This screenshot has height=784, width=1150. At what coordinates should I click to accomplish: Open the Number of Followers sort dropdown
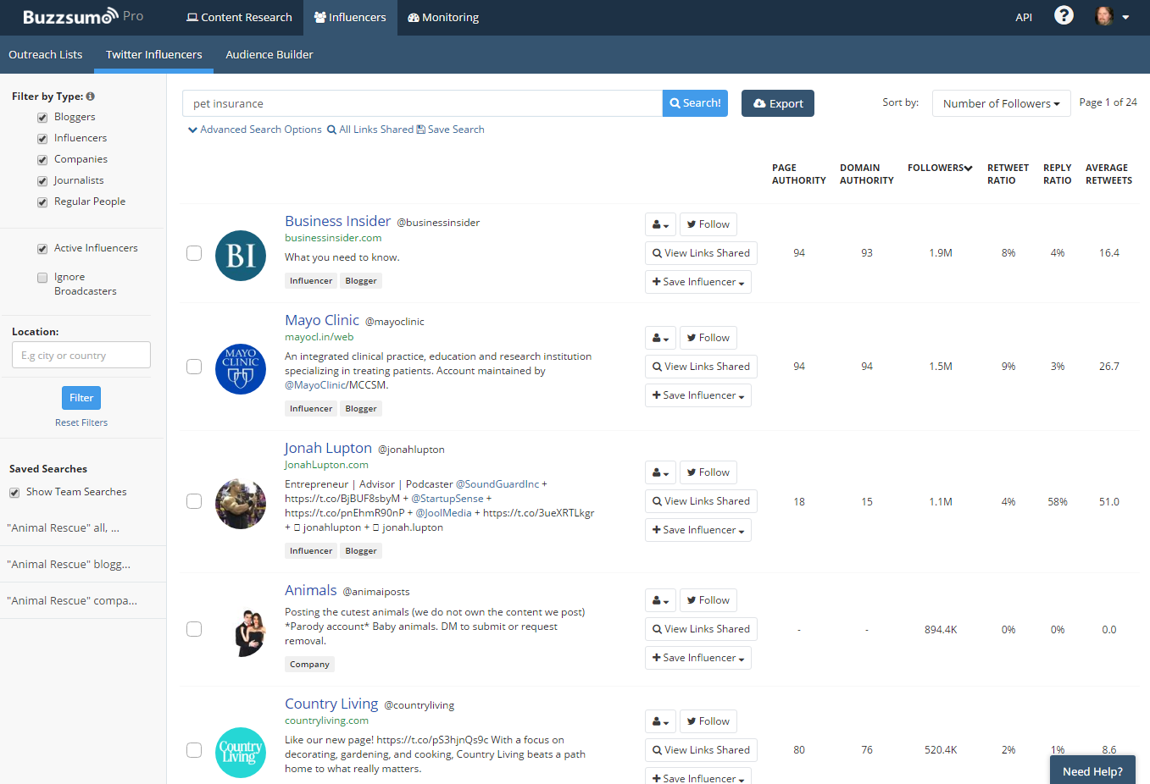[x=1001, y=102]
